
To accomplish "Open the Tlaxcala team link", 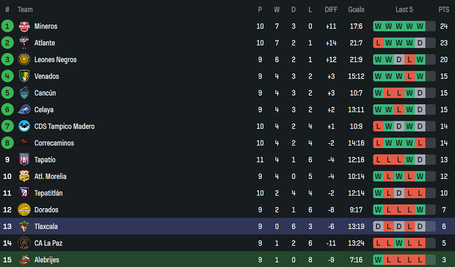I will pyautogui.click(x=46, y=226).
